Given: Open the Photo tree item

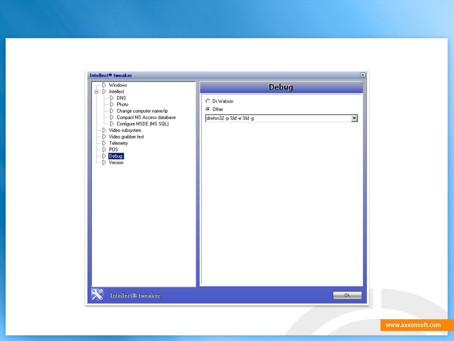Looking at the screenshot, I should (122, 104).
